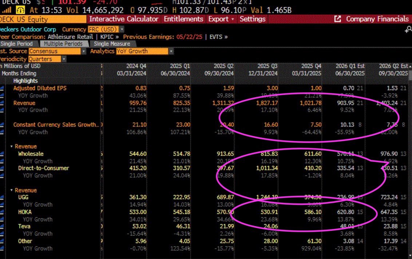Screen dimensions: 412x259
Task: Open the Currency FRC (USD) dropdown
Action: [x=122, y=29]
